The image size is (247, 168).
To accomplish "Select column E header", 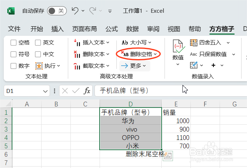I will coord(176,104).
